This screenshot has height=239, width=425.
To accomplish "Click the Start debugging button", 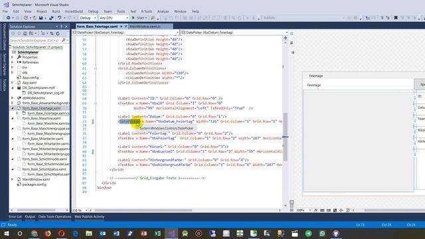I will pos(139,18).
